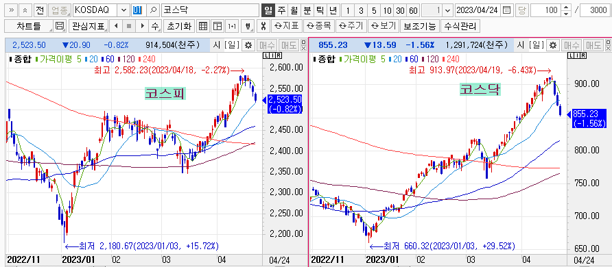The width and height of the screenshot is (612, 267).
Task: Click the 코스닥 name input field
Action: pos(211,10)
